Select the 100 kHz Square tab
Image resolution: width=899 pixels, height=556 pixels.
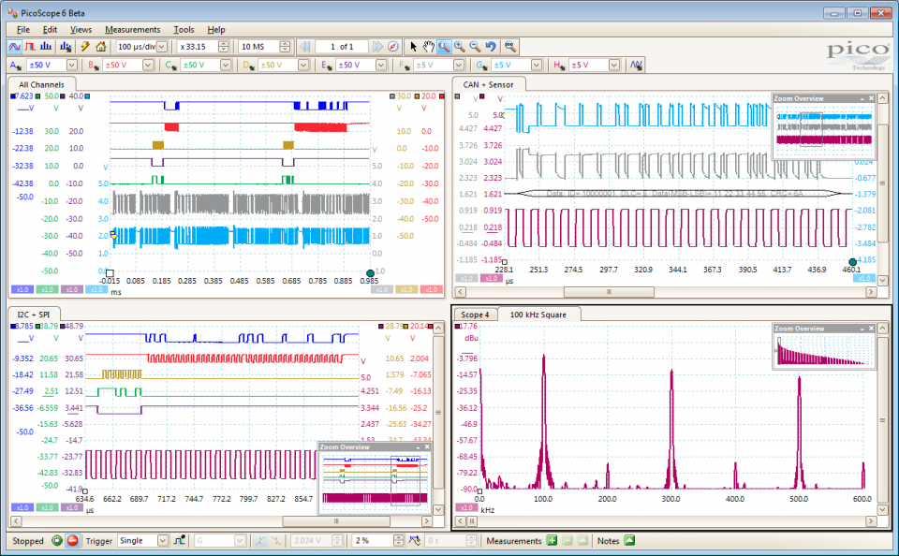(538, 315)
